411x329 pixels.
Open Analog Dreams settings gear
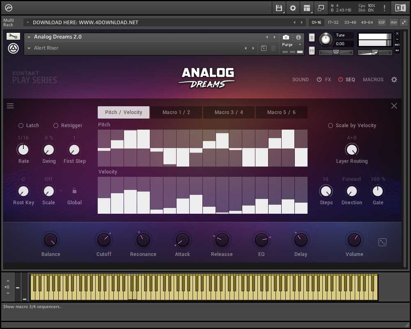[x=394, y=79]
